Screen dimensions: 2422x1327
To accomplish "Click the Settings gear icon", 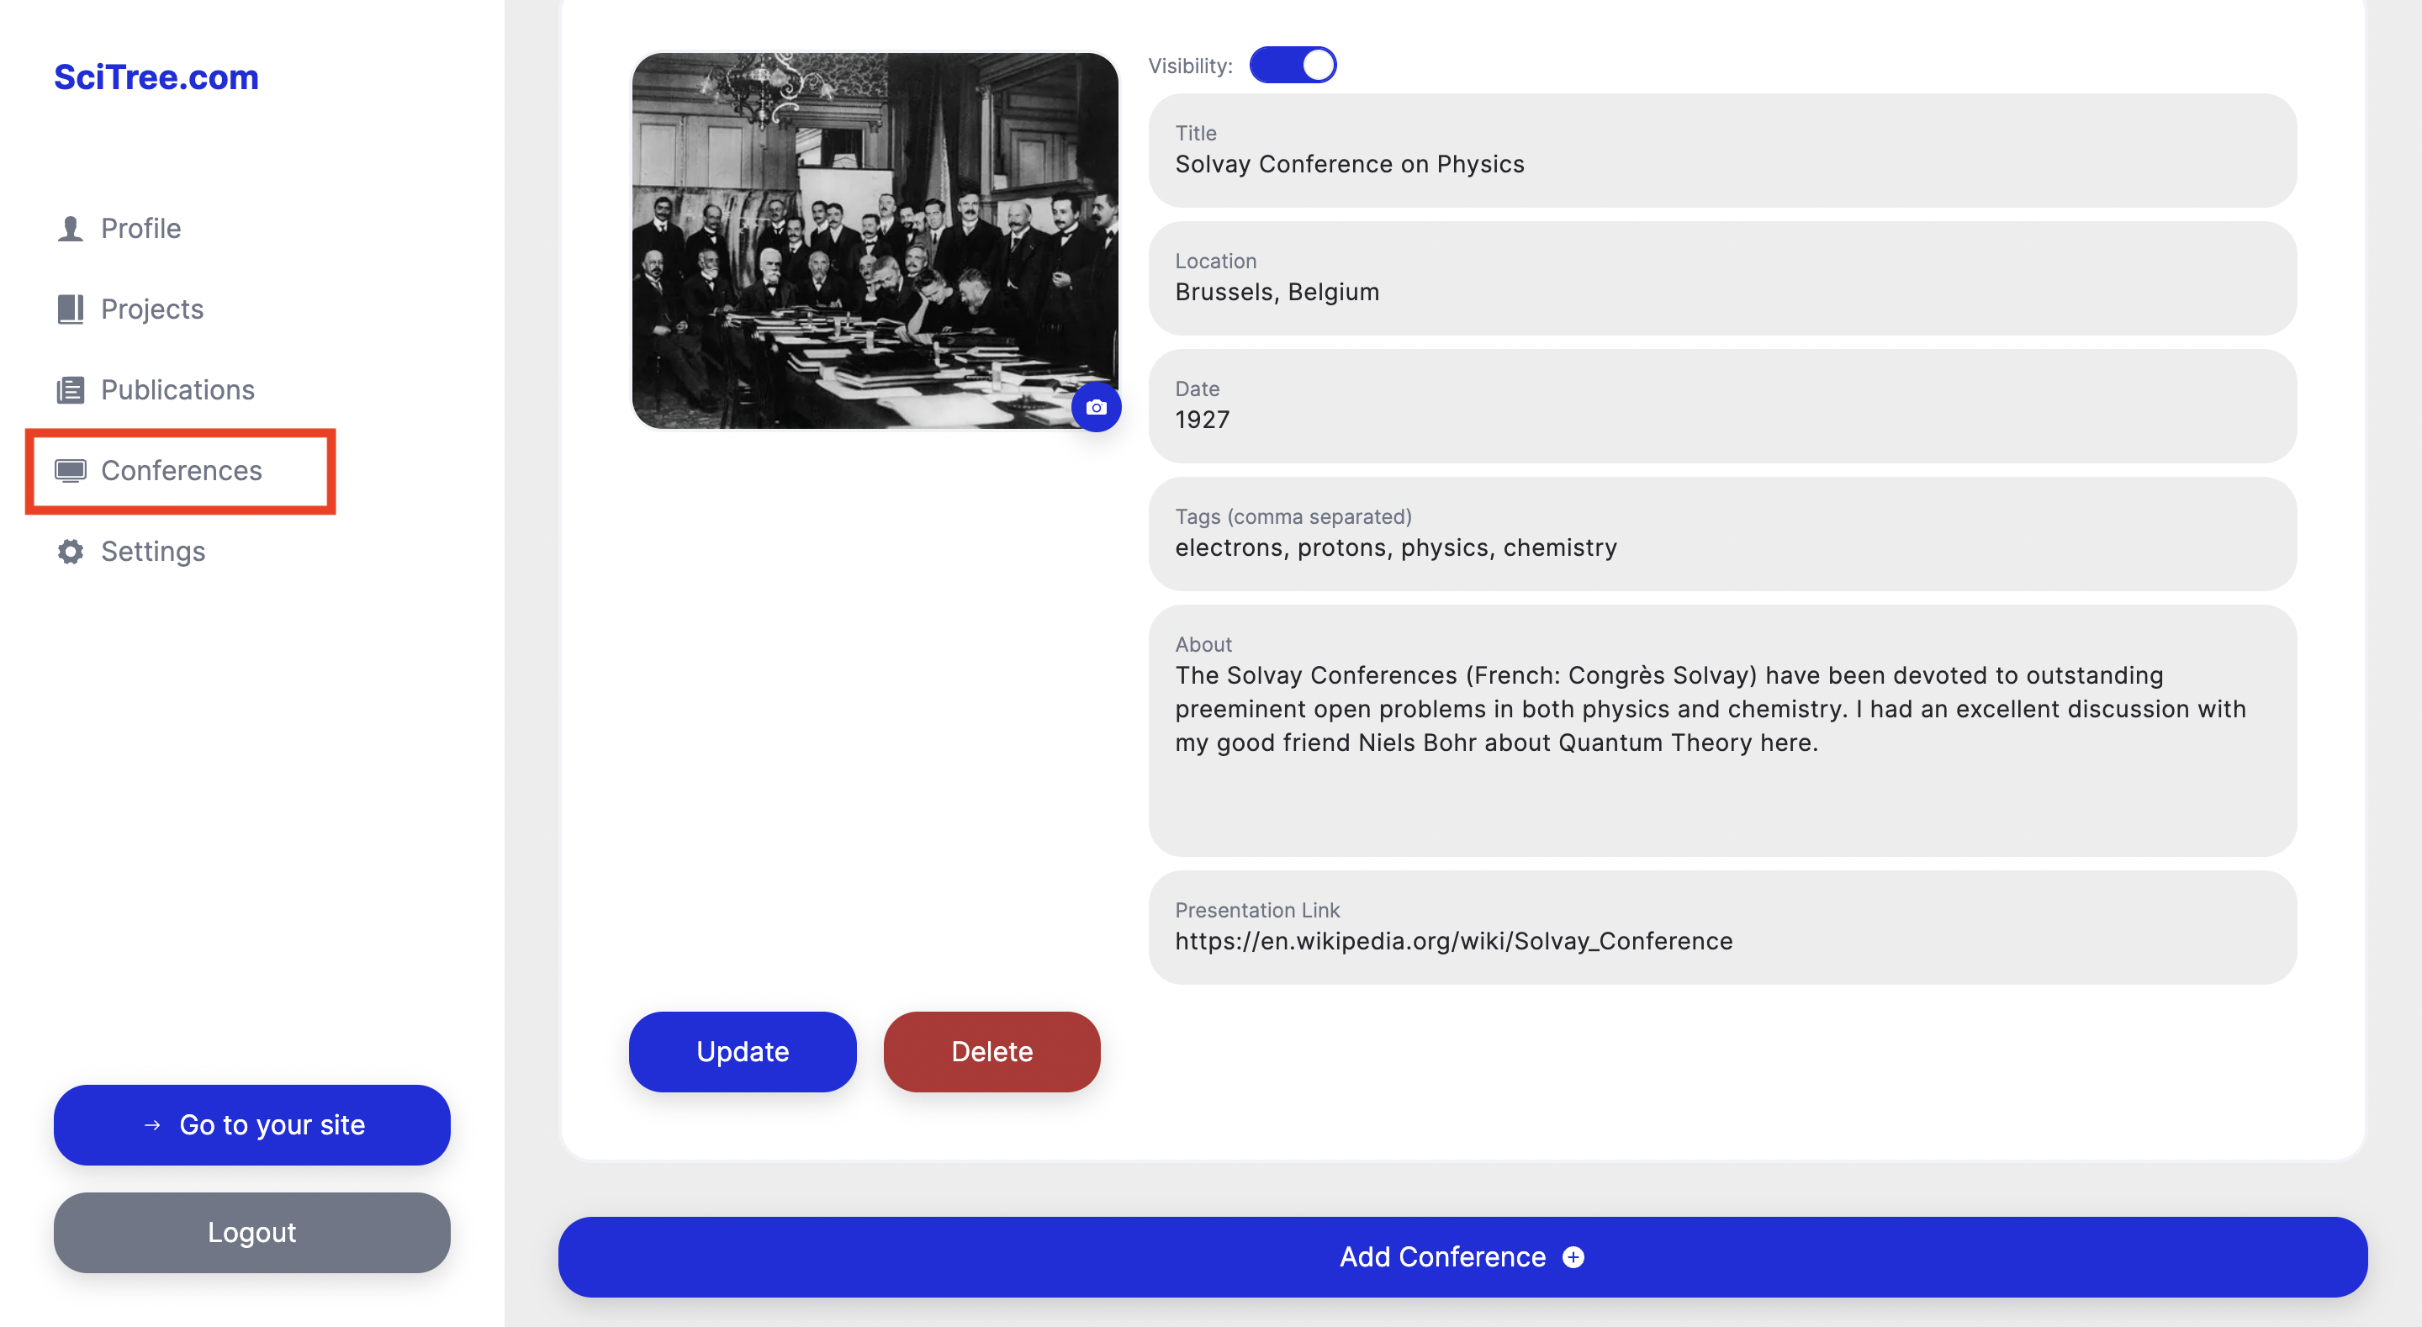I will pyautogui.click(x=69, y=551).
